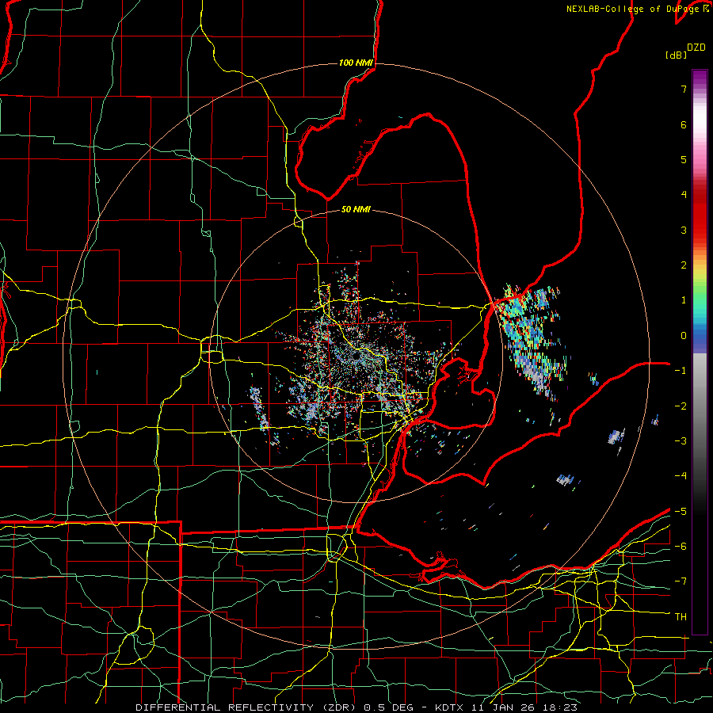This screenshot has width=713, height=713.
Task: Select the 1 value on the dB scale
Action: [x=684, y=300]
